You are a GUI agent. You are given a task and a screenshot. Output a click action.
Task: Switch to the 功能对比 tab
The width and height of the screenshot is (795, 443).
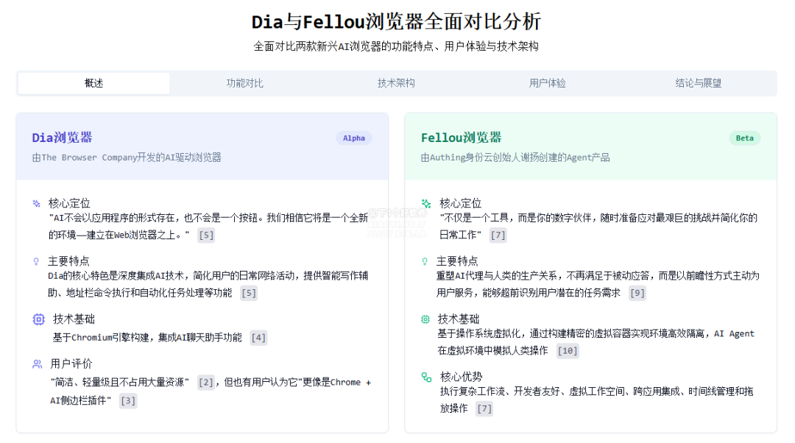244,83
